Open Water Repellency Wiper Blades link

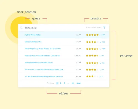(x=43, y=49)
